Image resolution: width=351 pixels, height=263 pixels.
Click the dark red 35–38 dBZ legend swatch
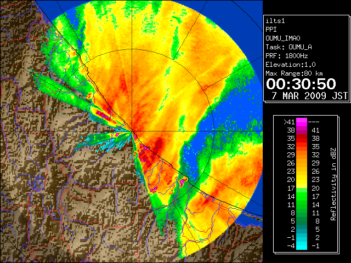[302, 139]
